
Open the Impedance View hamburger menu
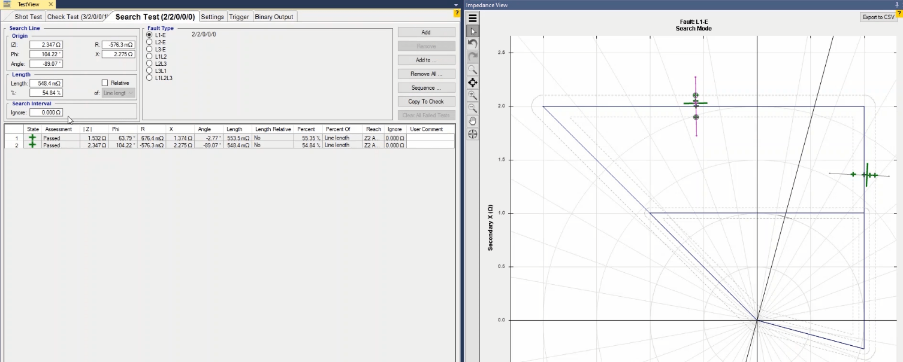point(473,18)
